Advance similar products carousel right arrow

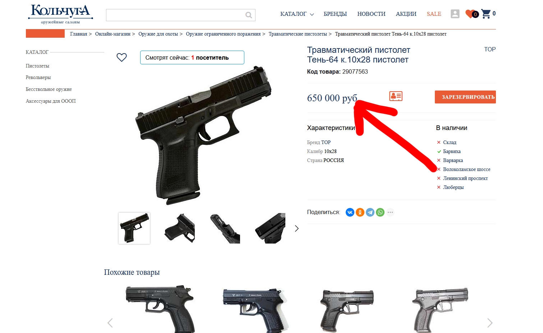[489, 323]
